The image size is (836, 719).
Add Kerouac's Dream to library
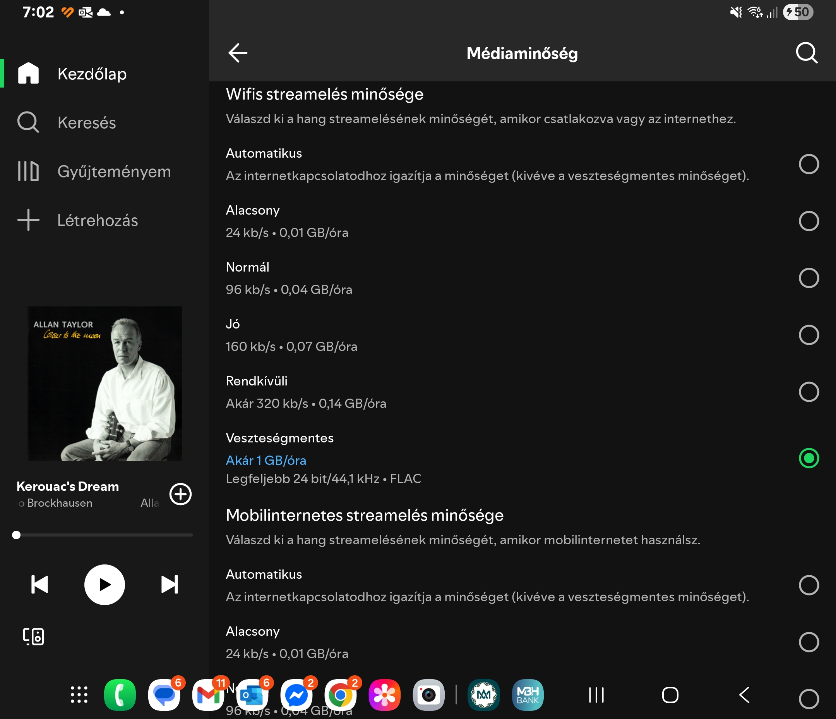pyautogui.click(x=180, y=494)
